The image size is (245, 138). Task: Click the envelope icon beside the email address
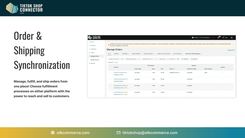(x=119, y=133)
